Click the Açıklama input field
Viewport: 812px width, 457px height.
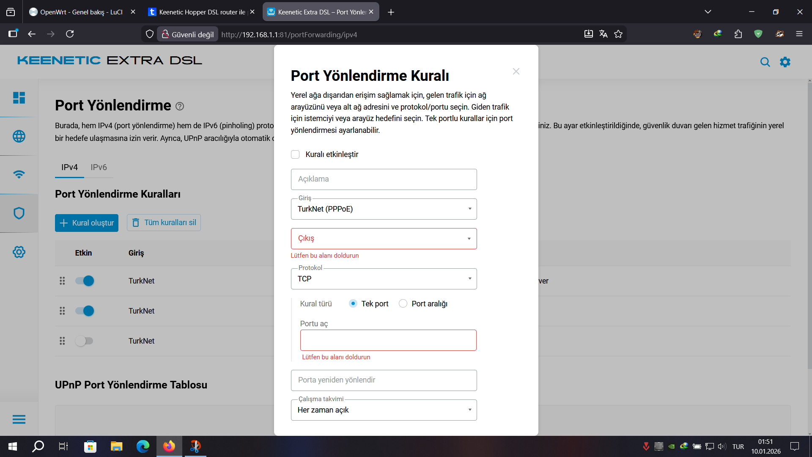[x=384, y=179]
